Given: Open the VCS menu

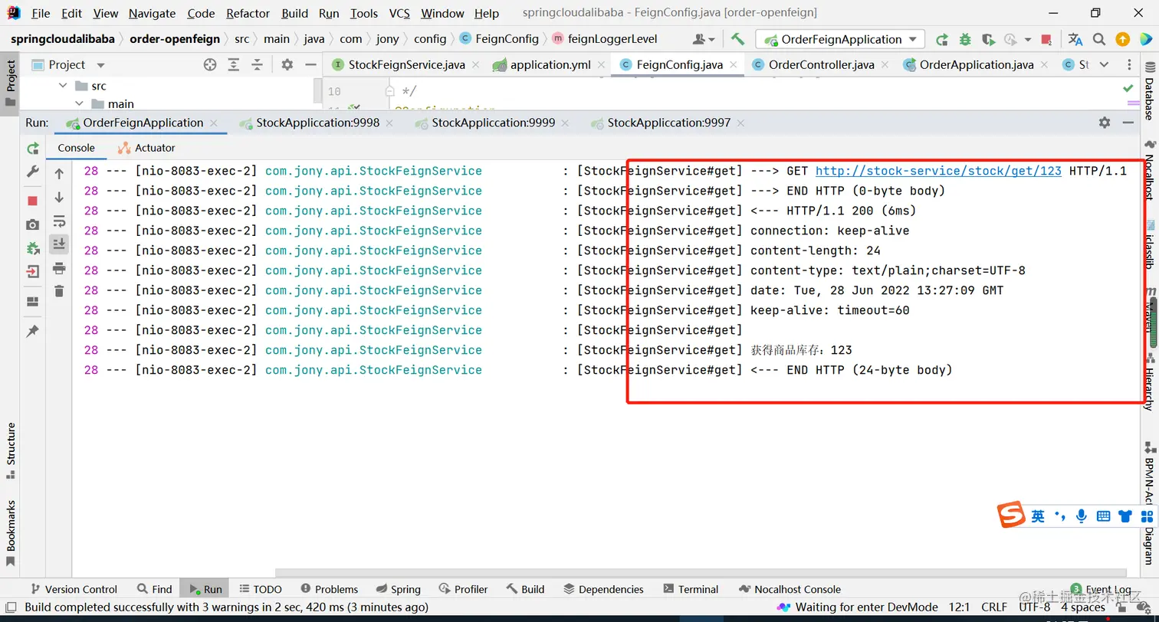Looking at the screenshot, I should pyautogui.click(x=399, y=13).
